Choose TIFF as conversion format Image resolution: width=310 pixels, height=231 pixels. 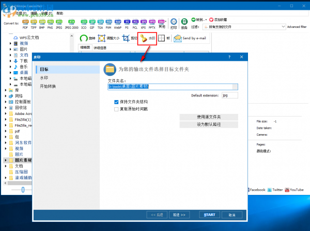coord(34,24)
